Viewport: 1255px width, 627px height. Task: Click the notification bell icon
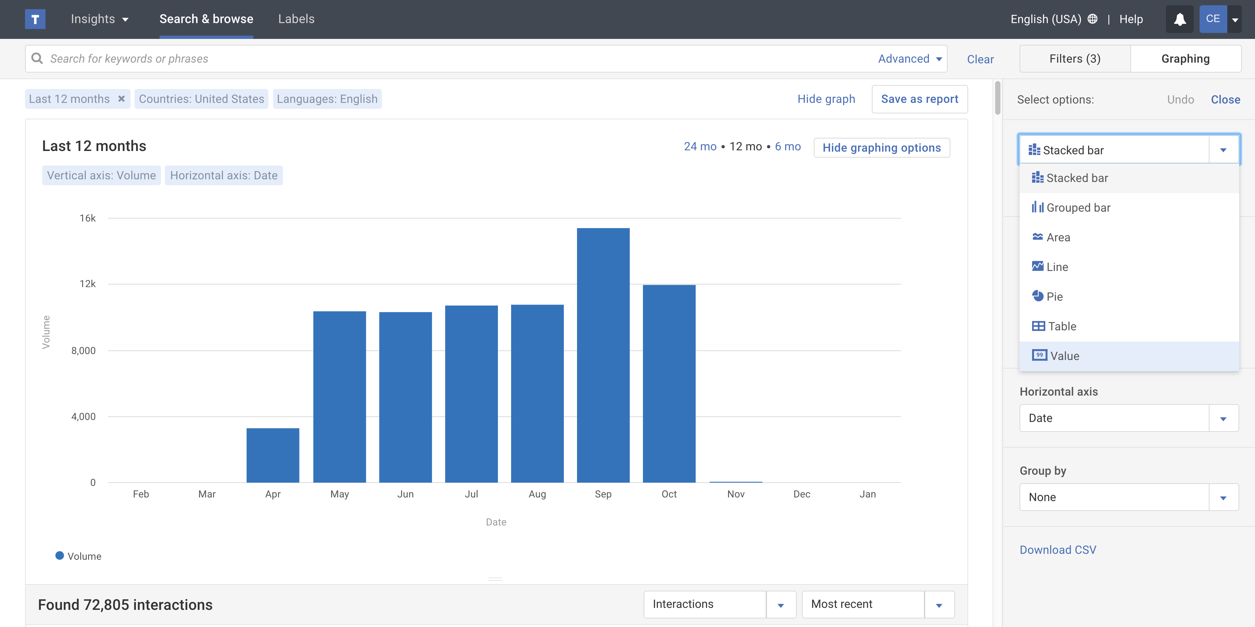pos(1179,19)
